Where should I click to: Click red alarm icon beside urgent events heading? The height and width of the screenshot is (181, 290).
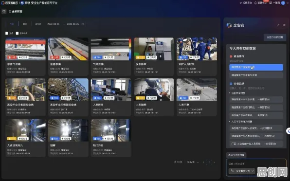[x=231, y=56]
